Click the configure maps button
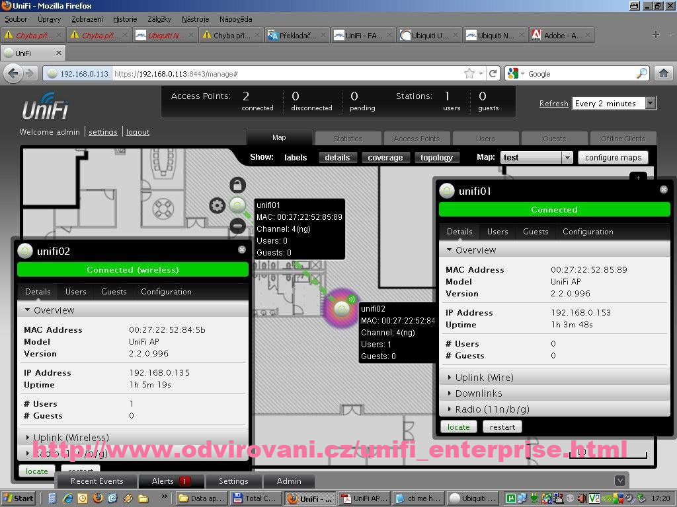Image resolution: width=677 pixels, height=507 pixels. pos(613,158)
